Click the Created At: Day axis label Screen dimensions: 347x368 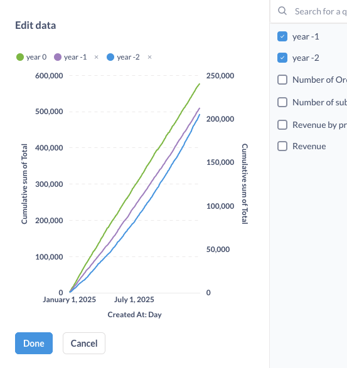pyautogui.click(x=135, y=315)
